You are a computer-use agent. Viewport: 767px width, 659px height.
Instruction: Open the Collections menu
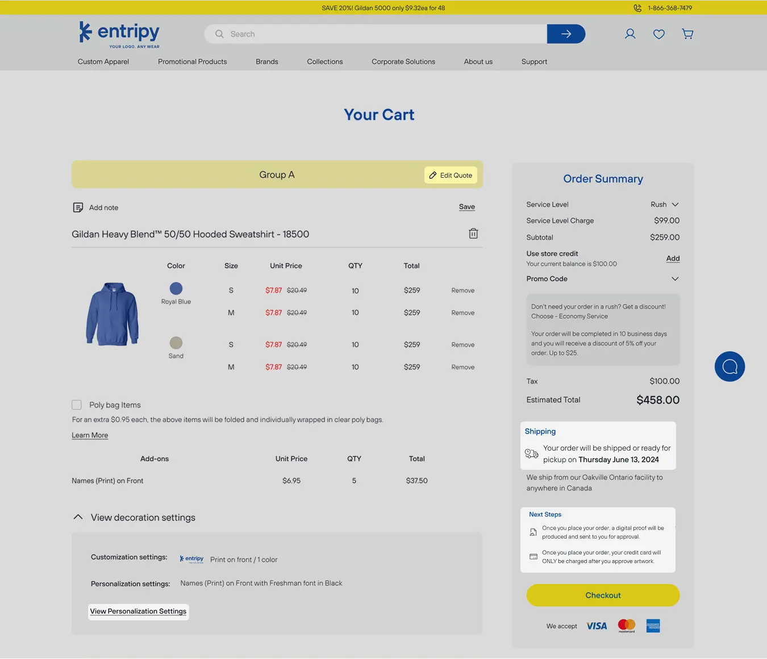coord(325,61)
